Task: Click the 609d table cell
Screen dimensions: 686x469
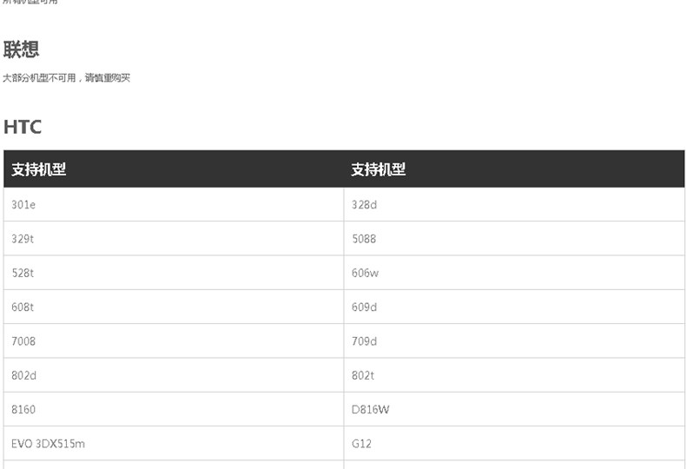Action: click(365, 307)
